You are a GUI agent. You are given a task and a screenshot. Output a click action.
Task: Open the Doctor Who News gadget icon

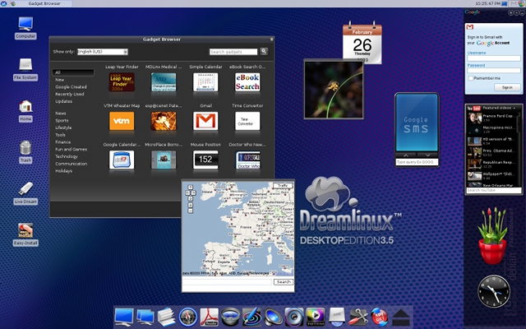[247, 160]
